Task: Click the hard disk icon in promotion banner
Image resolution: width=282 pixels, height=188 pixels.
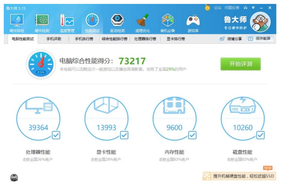Action: [x=207, y=176]
